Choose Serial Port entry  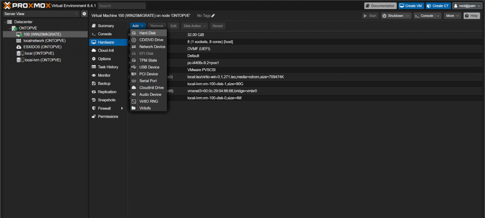[x=148, y=81]
